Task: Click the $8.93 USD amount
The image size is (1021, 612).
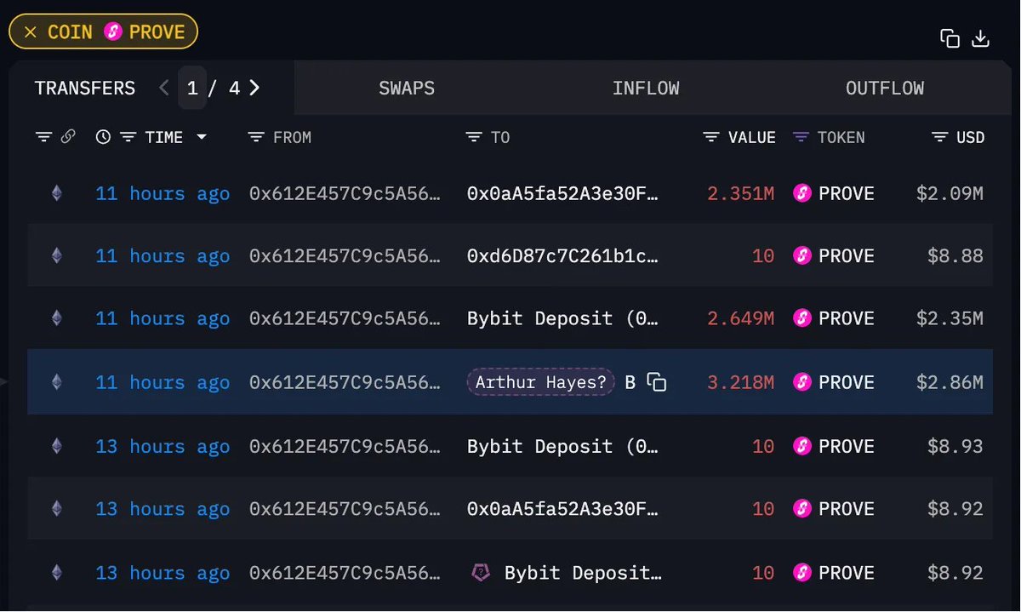Action: pyautogui.click(x=955, y=446)
